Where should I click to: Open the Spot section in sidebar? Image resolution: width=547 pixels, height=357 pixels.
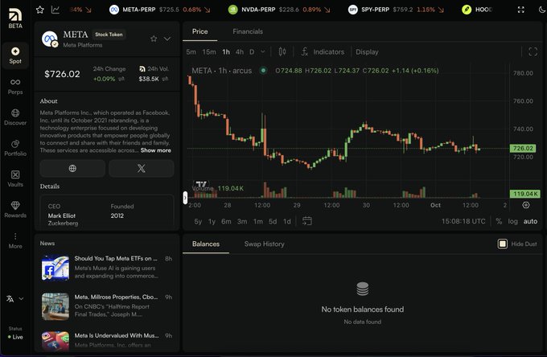pyautogui.click(x=15, y=55)
